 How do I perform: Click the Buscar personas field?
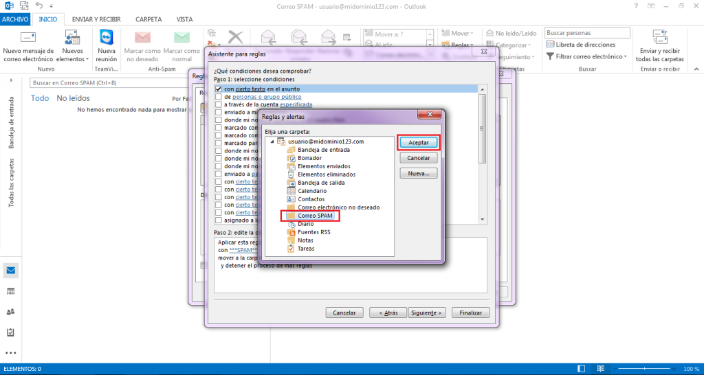click(587, 33)
